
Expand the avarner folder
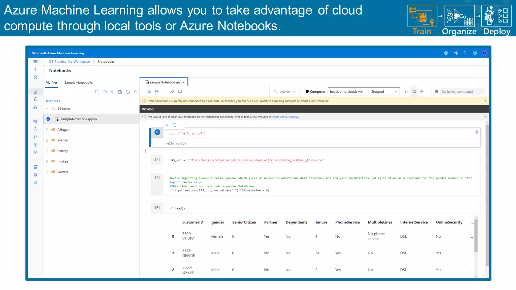click(47, 140)
